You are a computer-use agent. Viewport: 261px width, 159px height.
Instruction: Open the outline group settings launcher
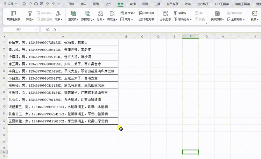pyautogui.click(x=206, y=23)
